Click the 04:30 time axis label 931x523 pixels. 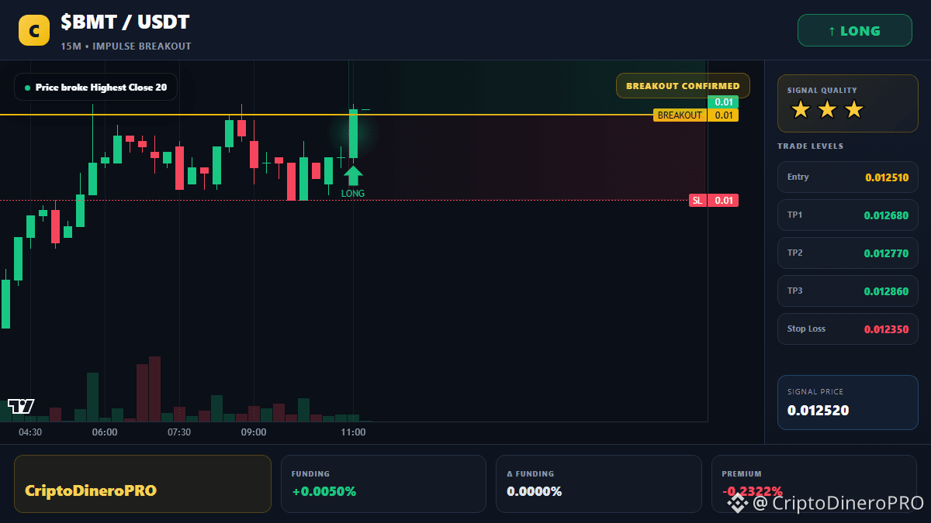(30, 432)
